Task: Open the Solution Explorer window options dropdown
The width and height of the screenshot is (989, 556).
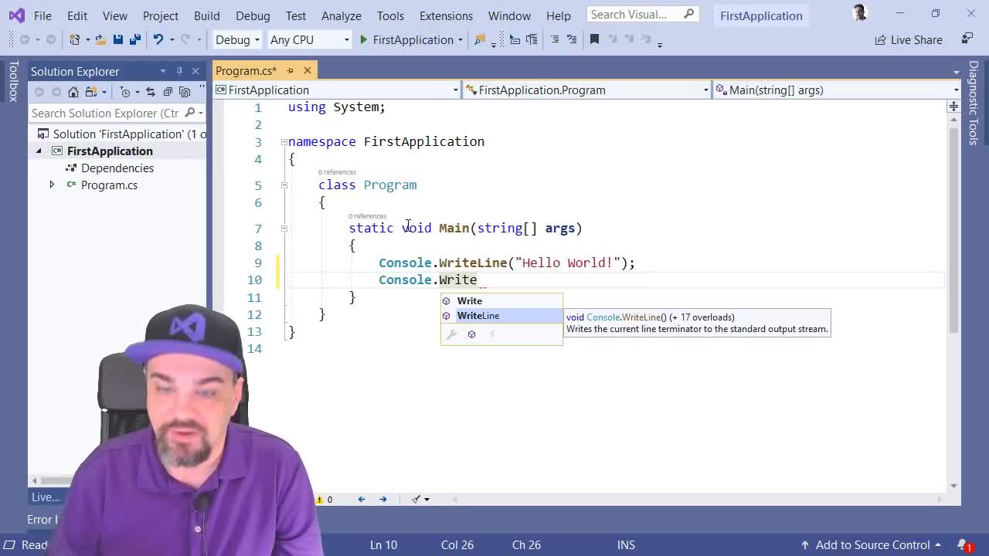Action: pos(163,71)
